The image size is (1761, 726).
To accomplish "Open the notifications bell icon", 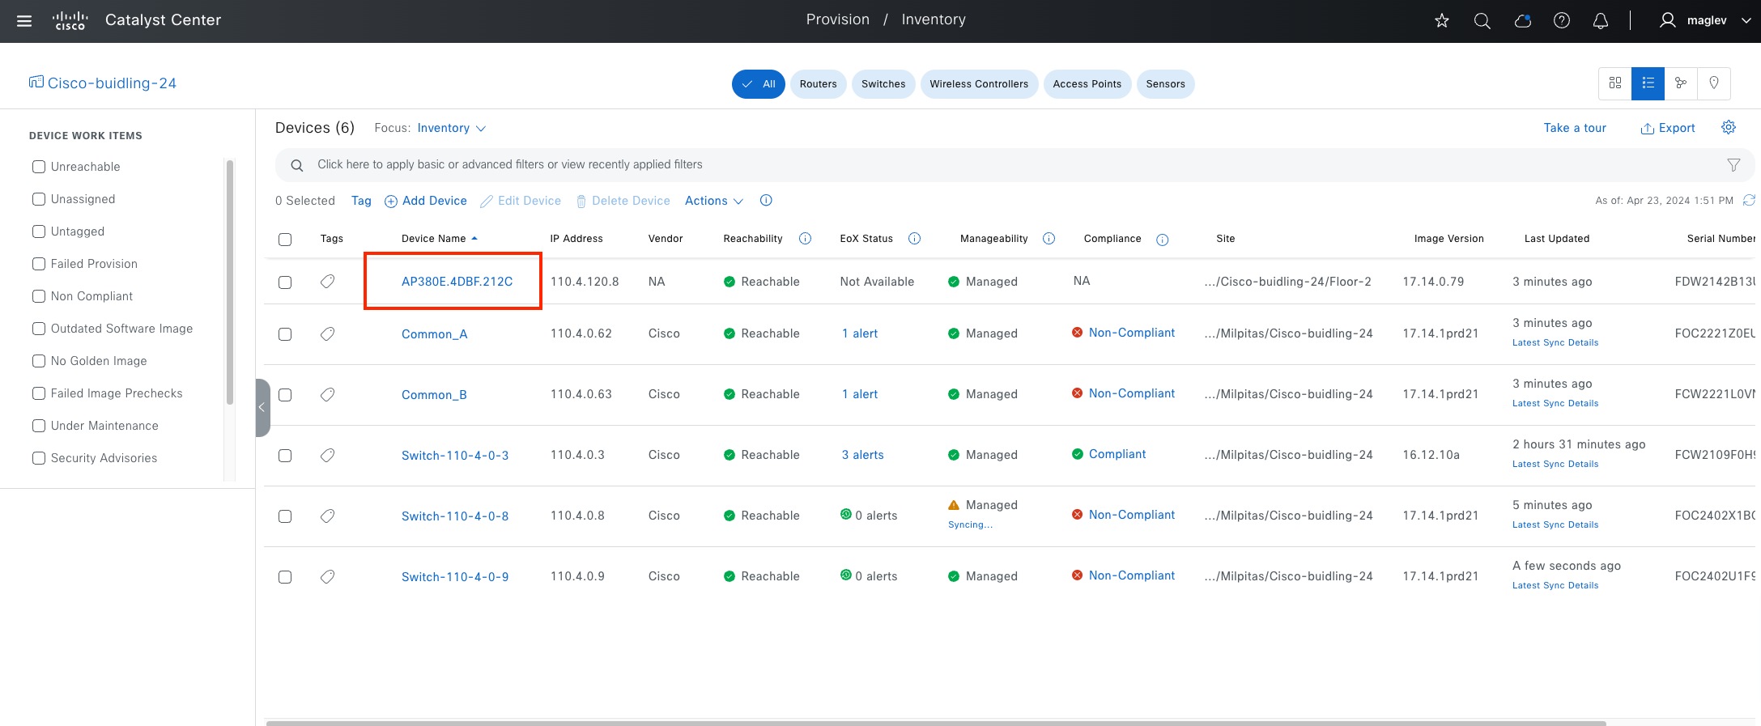I will [x=1600, y=21].
